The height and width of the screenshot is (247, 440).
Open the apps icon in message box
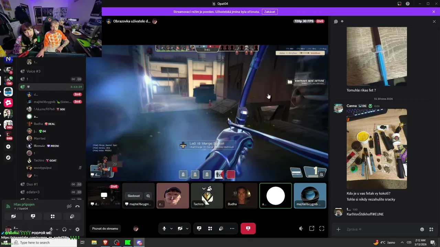(x=431, y=229)
